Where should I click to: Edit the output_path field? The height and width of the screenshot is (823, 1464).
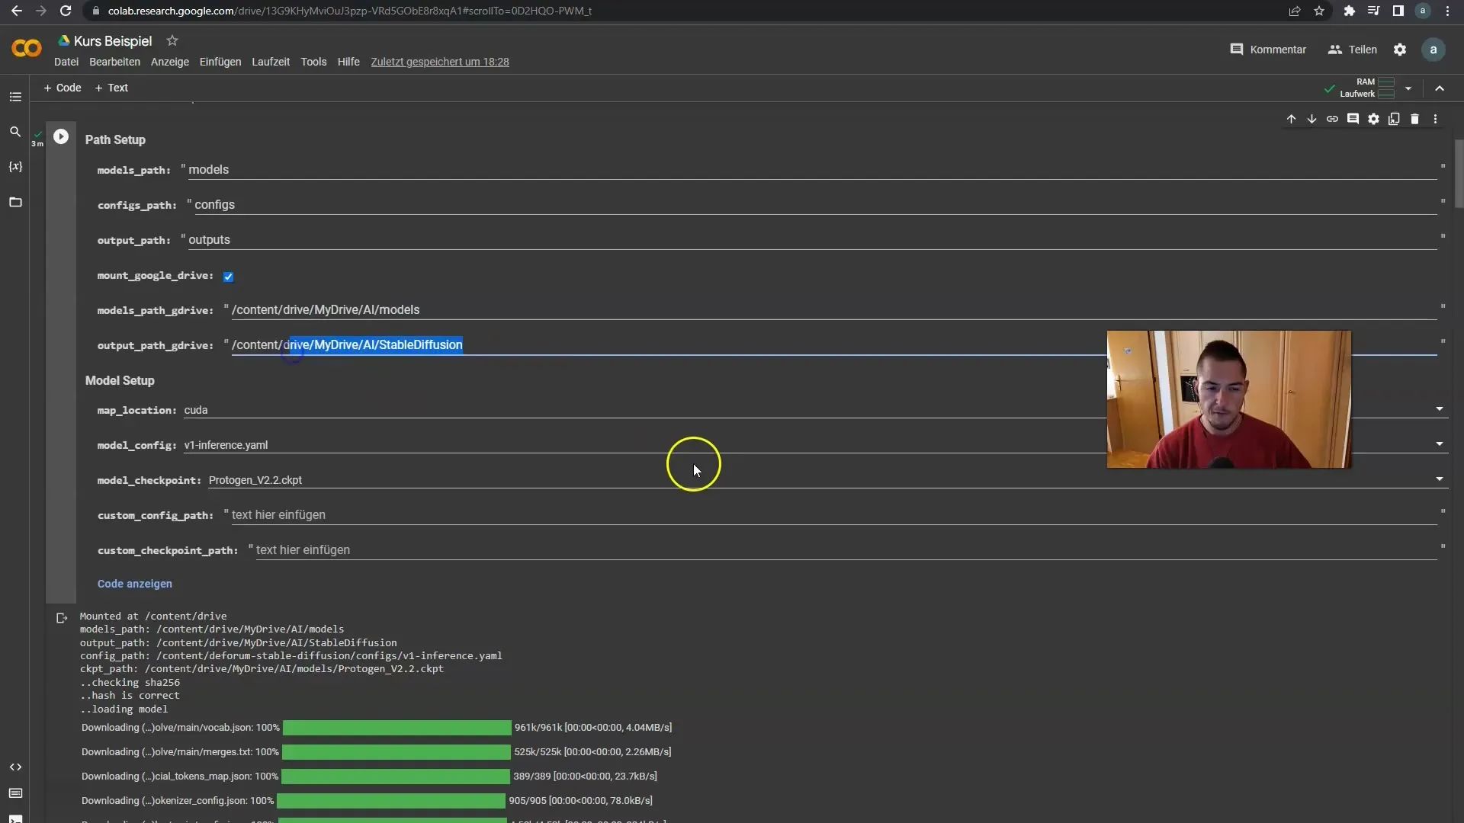click(812, 240)
